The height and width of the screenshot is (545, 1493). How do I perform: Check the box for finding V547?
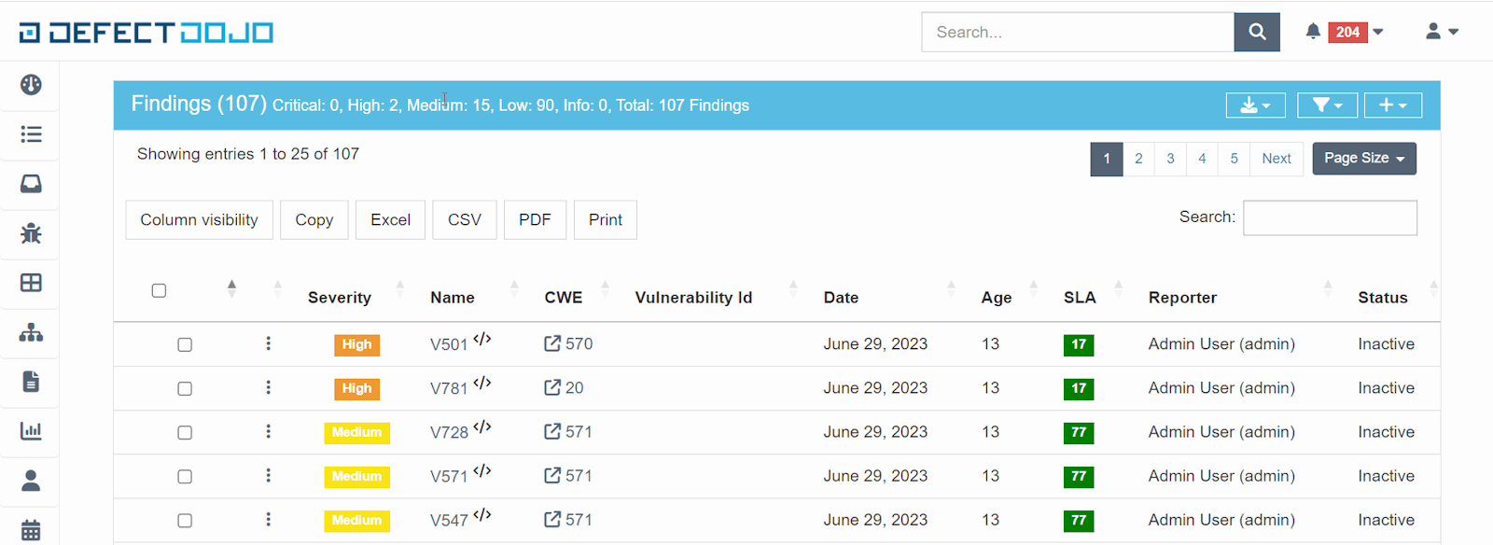[x=185, y=520]
